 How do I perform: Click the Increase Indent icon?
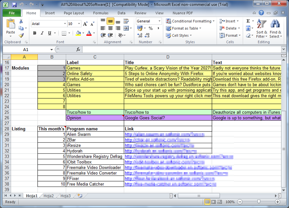(110, 35)
